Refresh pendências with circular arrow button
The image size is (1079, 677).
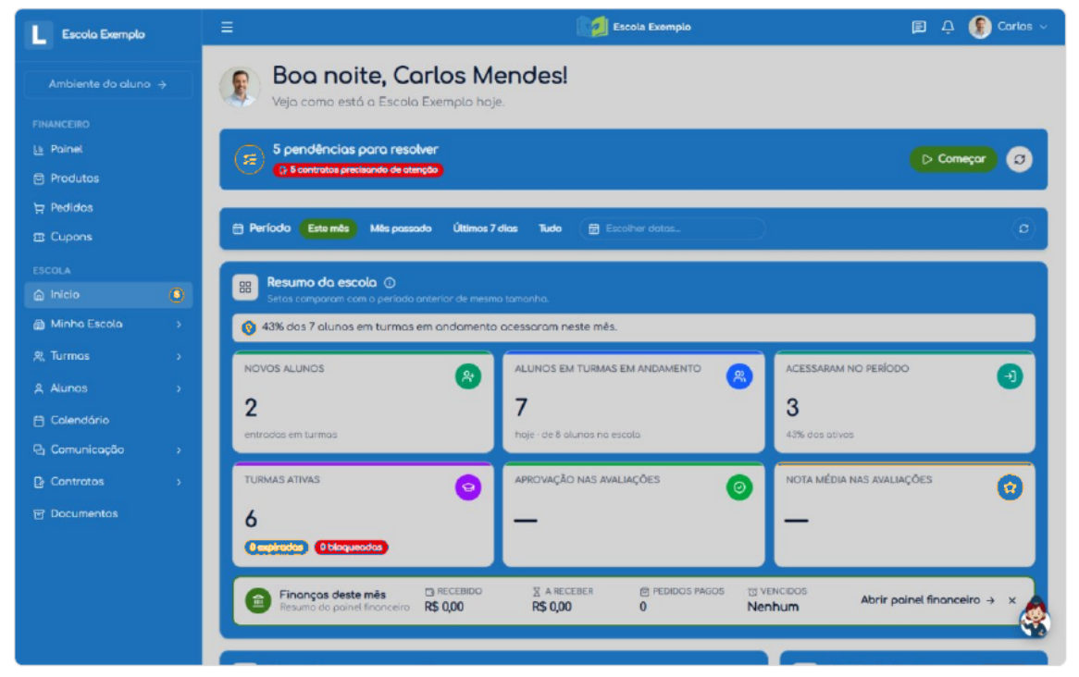(1019, 159)
